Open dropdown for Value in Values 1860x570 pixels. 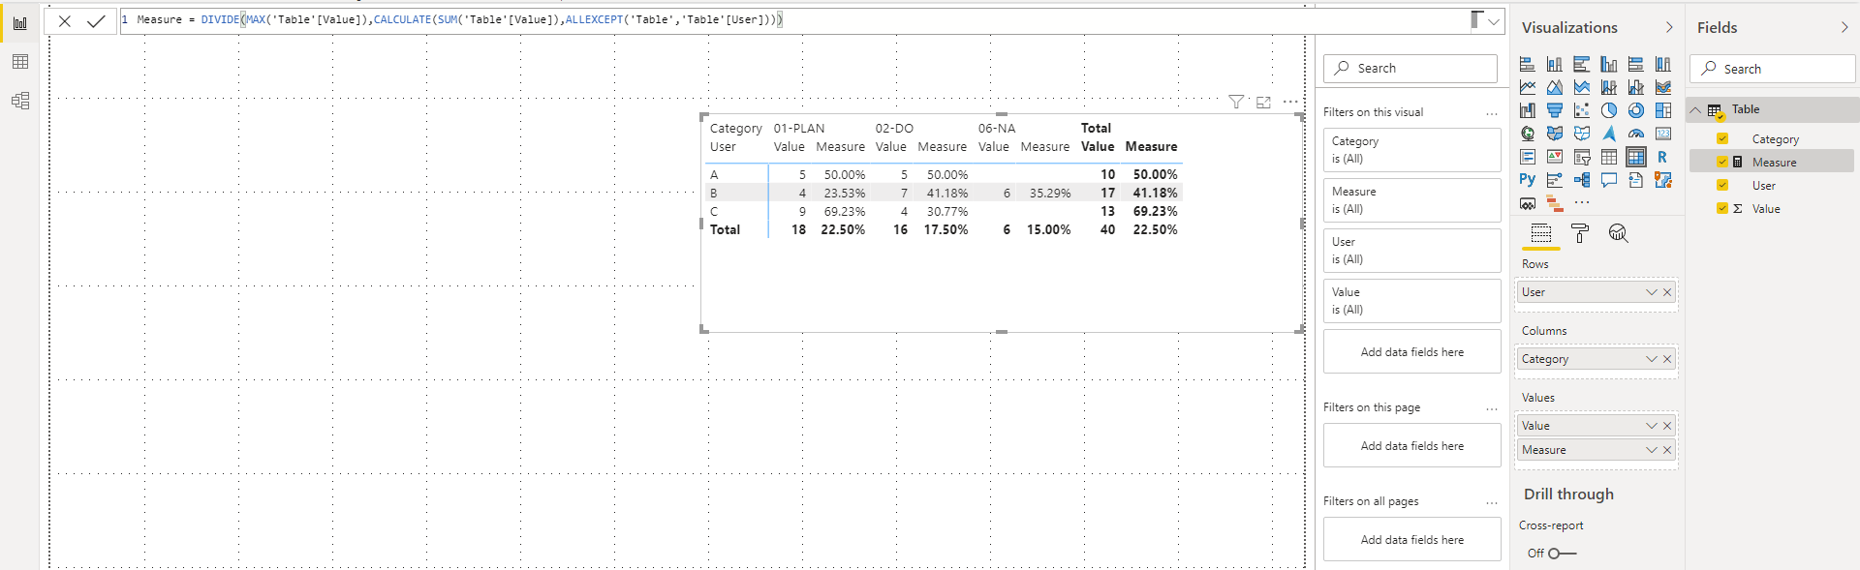1652,426
